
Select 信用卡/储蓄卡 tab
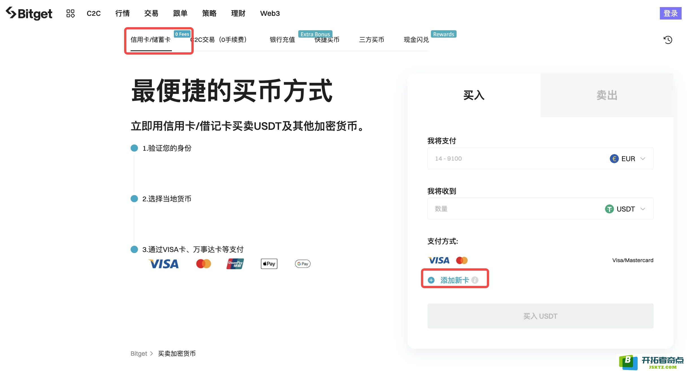tap(151, 40)
